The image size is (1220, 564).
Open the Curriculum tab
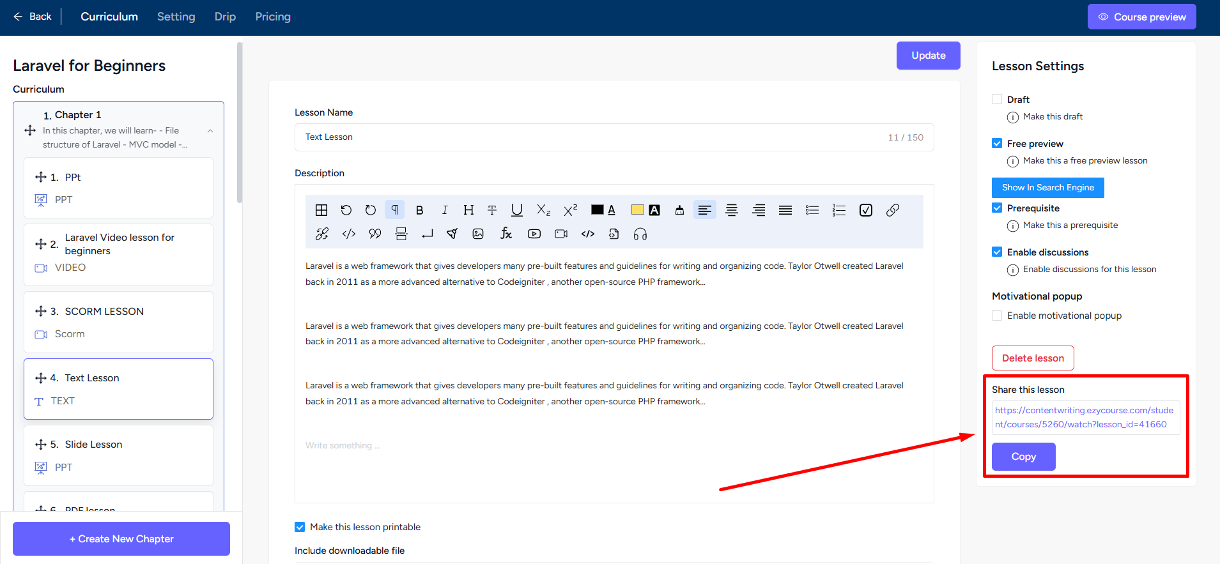pyautogui.click(x=109, y=17)
